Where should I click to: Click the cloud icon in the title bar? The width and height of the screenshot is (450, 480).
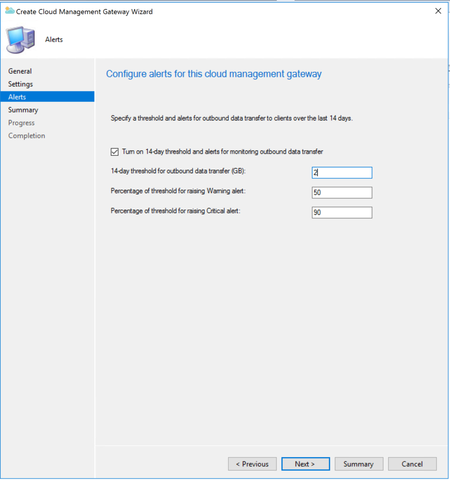click(x=9, y=10)
